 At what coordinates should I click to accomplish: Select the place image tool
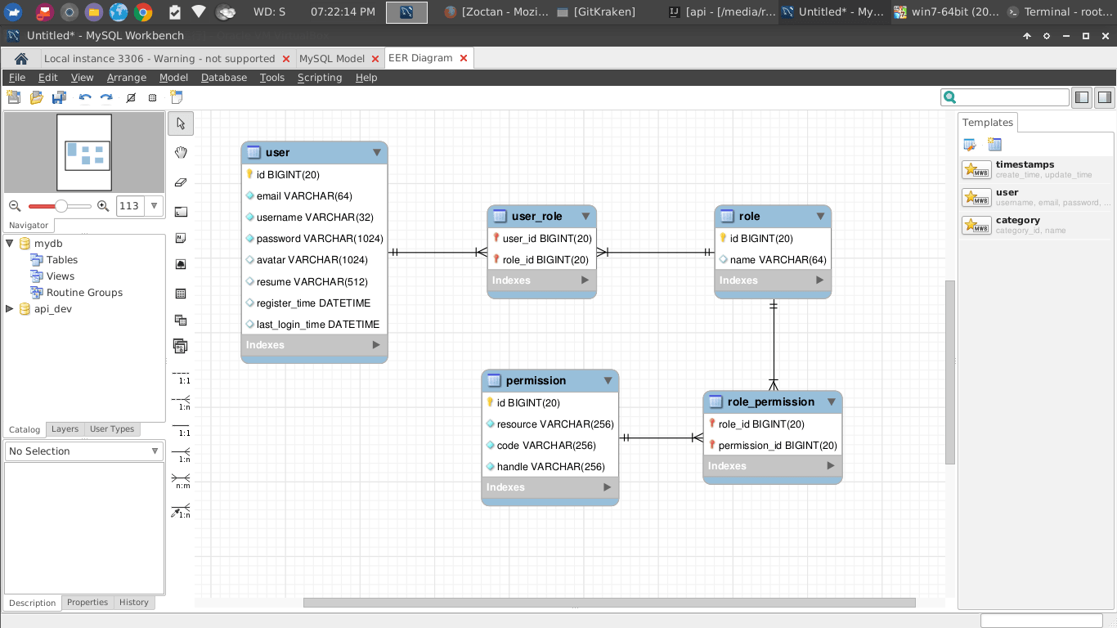click(181, 264)
